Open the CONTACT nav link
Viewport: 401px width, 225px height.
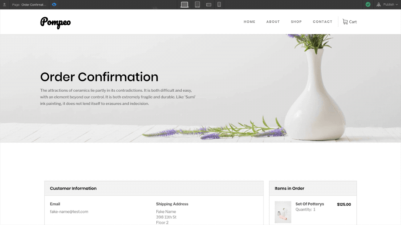point(322,22)
